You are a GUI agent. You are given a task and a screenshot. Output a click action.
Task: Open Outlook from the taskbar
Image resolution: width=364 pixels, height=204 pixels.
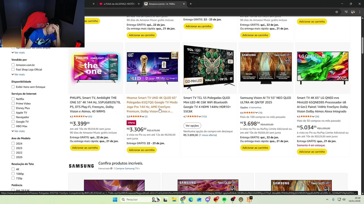[199, 199]
